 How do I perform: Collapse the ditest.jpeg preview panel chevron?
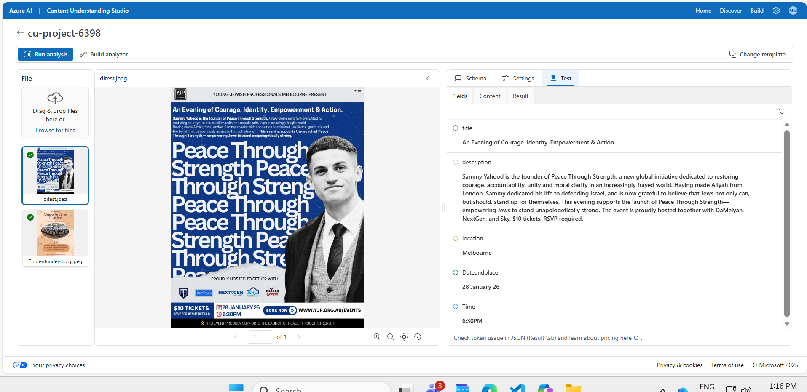pos(428,78)
